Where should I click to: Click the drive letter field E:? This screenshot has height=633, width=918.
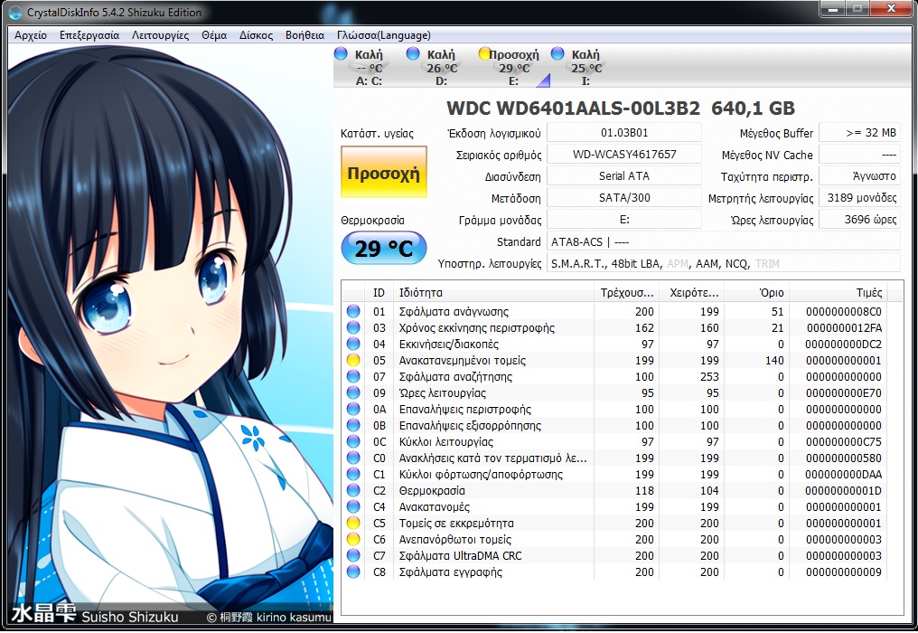(624, 219)
